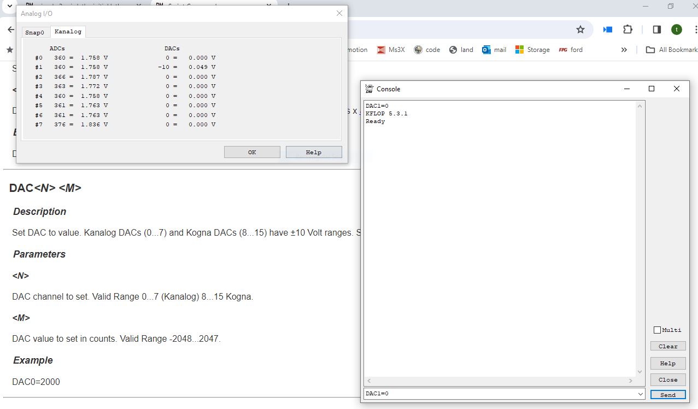The image size is (698, 409).
Task: Open the Chrome extensions puzzle icon
Action: click(627, 30)
